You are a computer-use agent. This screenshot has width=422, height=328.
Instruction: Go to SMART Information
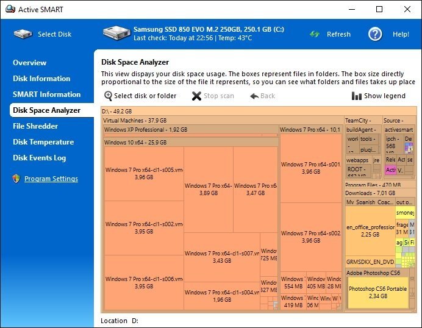point(46,94)
